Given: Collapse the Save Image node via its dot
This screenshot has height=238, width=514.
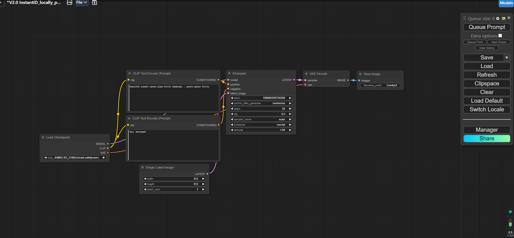Looking at the screenshot, I should (x=360, y=74).
